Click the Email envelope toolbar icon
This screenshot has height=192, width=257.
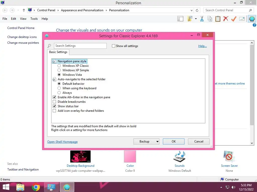click(242, 19)
